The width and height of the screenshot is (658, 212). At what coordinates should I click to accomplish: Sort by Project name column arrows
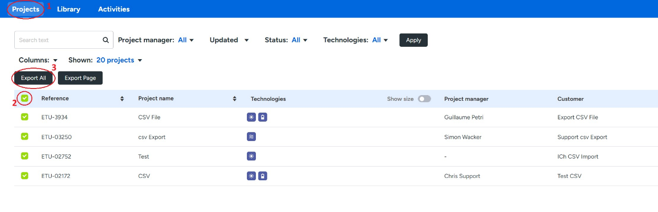point(235,99)
